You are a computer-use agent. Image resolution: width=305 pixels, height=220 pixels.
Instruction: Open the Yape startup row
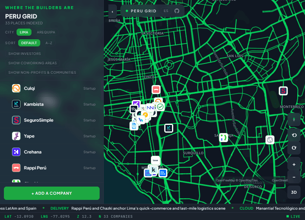point(52,136)
